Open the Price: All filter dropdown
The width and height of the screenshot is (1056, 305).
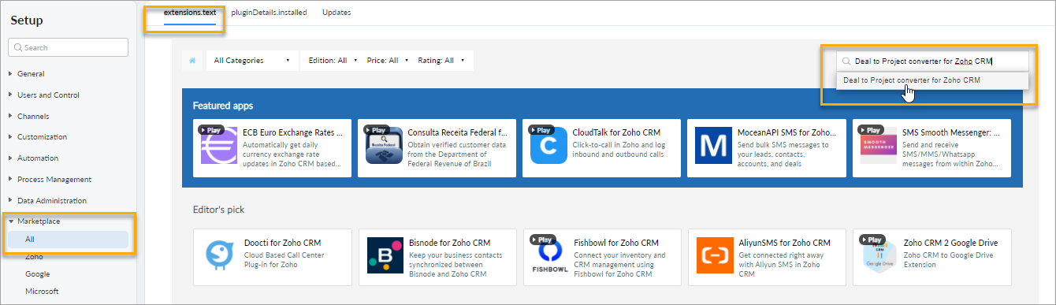[388, 61]
